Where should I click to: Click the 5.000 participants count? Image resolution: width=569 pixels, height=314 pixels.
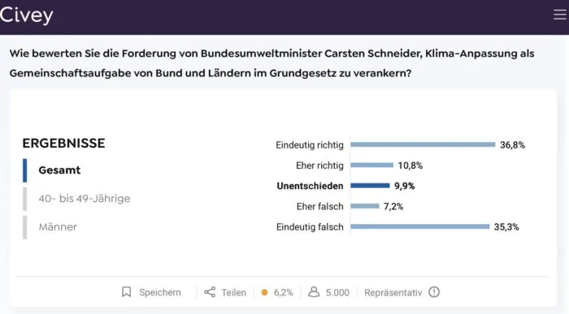[337, 293]
